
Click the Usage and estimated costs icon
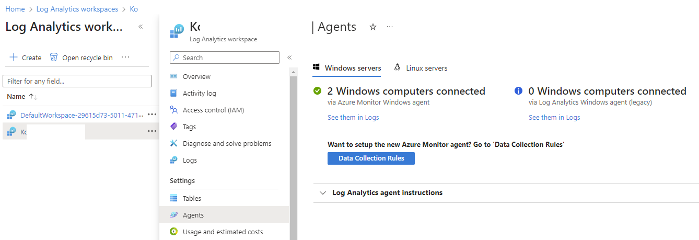(x=173, y=232)
